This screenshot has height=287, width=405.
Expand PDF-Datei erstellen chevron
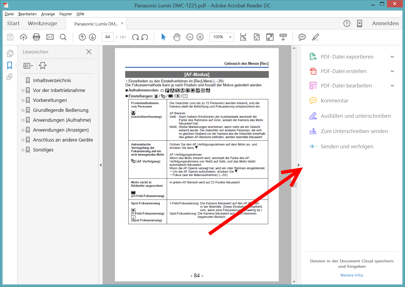tap(392, 71)
